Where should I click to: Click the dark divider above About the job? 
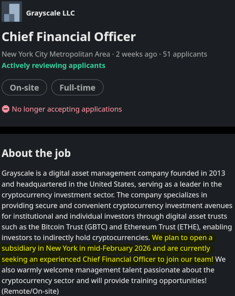117,130
